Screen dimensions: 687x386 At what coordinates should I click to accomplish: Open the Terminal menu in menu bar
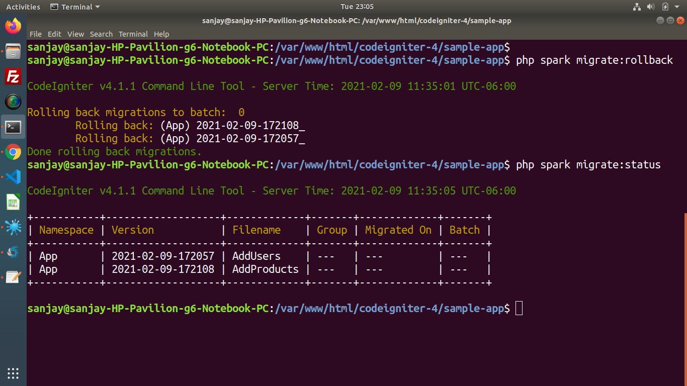click(133, 34)
